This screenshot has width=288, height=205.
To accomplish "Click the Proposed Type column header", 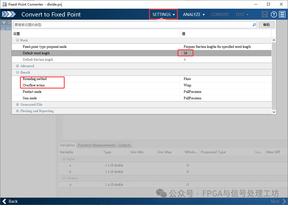I will click(226, 152).
